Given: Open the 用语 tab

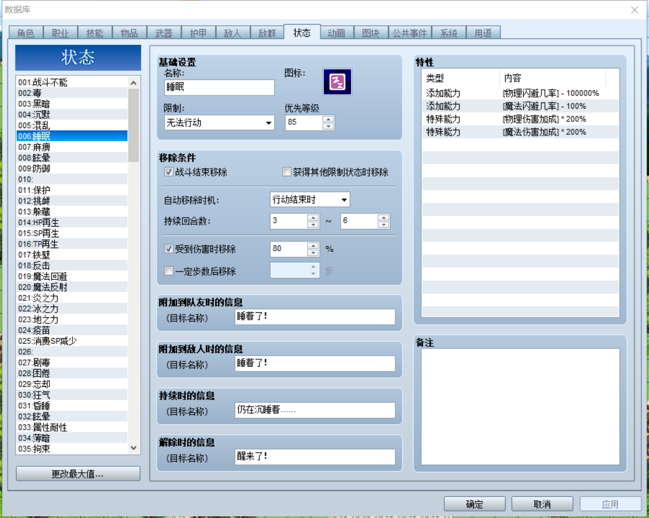Looking at the screenshot, I should 483,33.
